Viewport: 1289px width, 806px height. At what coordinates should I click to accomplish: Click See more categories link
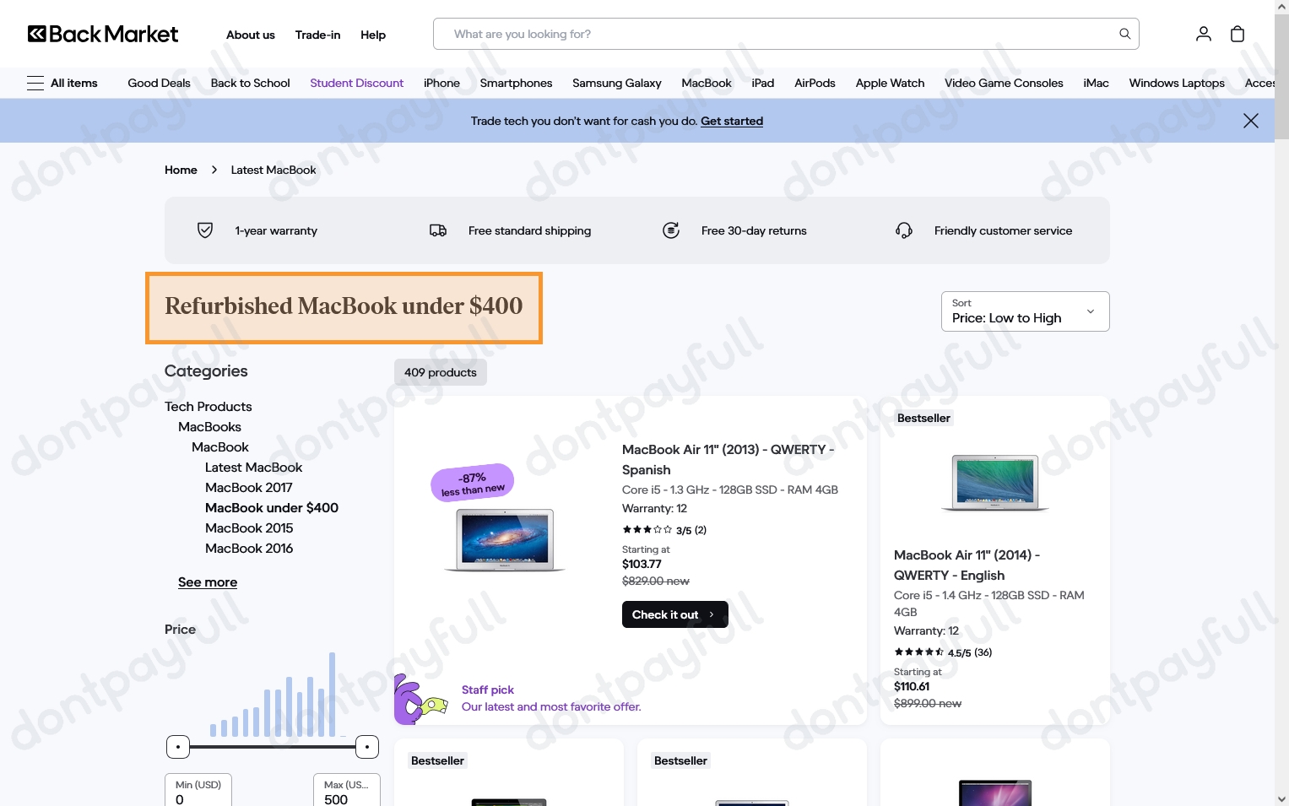click(208, 582)
